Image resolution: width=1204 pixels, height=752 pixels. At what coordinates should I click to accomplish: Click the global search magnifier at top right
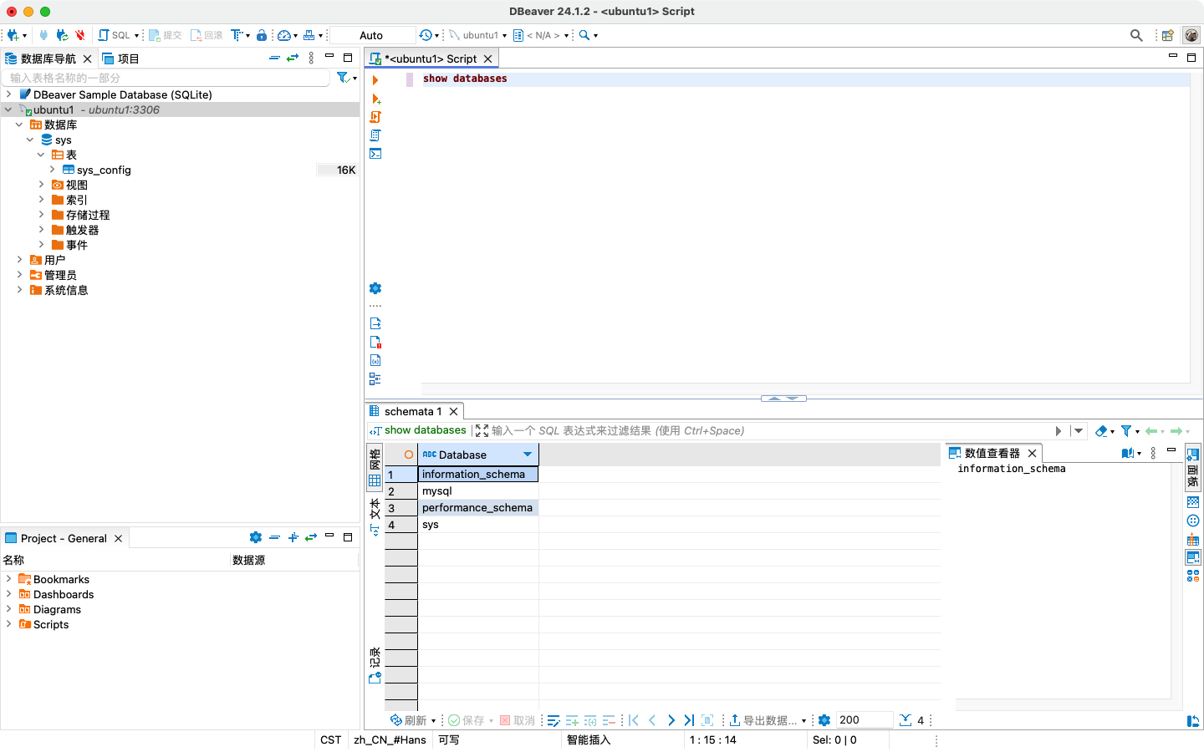(1136, 35)
